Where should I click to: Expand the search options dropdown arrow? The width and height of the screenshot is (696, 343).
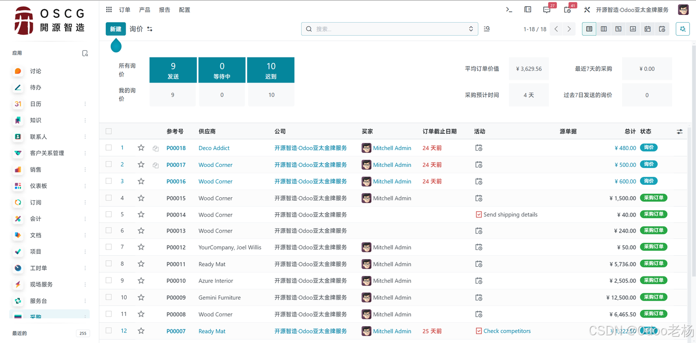pyautogui.click(x=471, y=29)
